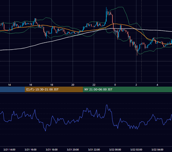Click the oscillator peak before 3/22 00:00
This screenshot has height=152, width=172.
(107, 105)
